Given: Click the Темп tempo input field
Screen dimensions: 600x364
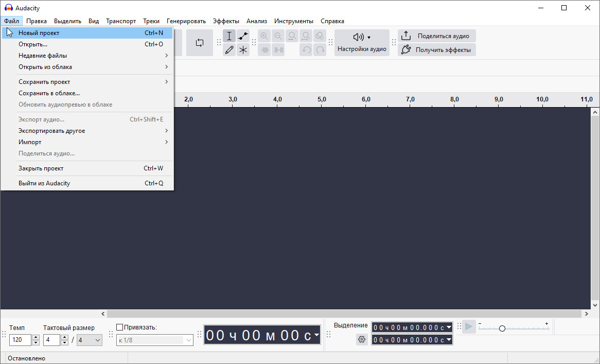Looking at the screenshot, I should 21,340.
